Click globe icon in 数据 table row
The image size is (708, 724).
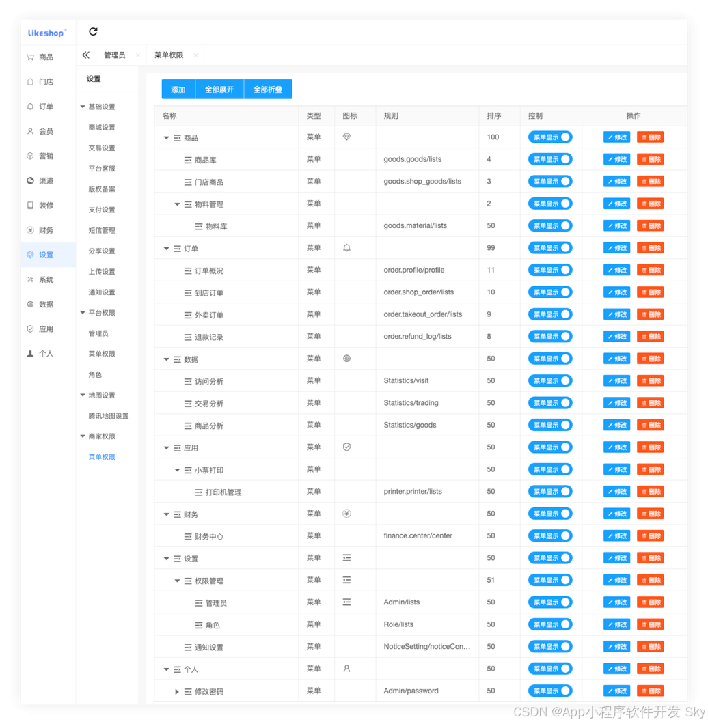pos(346,359)
